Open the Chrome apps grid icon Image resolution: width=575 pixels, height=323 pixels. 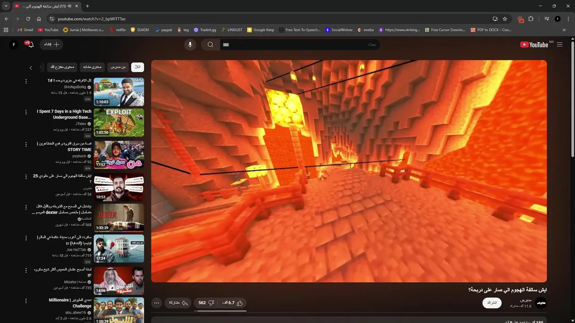coord(6,30)
